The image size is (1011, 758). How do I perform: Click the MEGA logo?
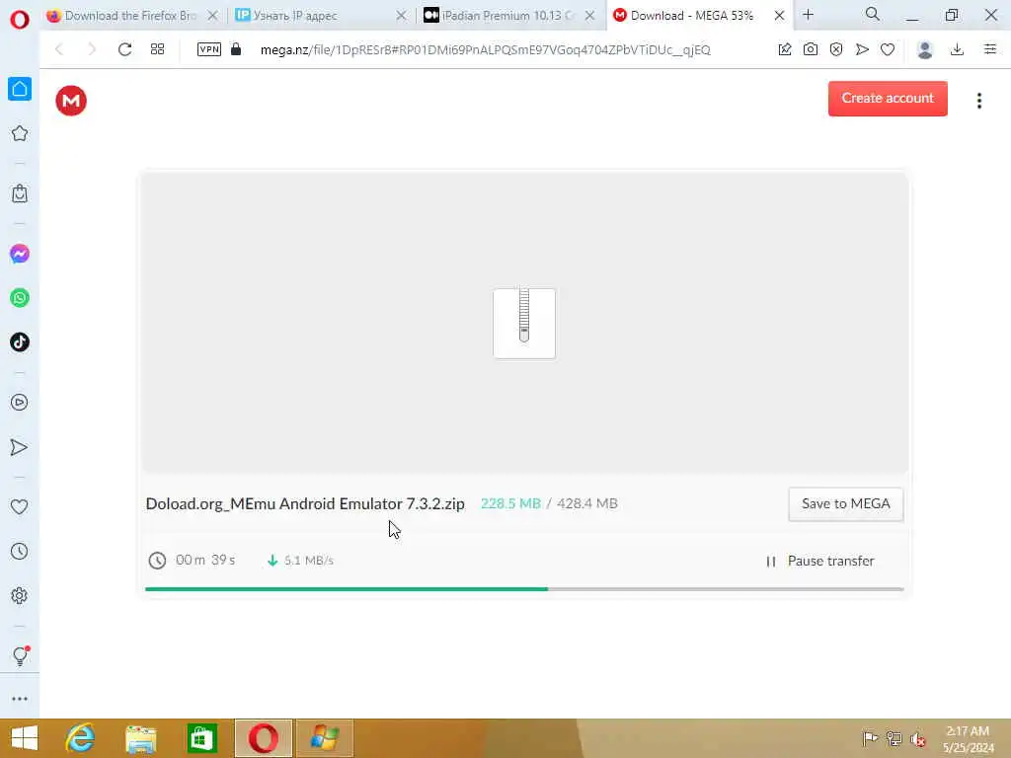[x=71, y=101]
